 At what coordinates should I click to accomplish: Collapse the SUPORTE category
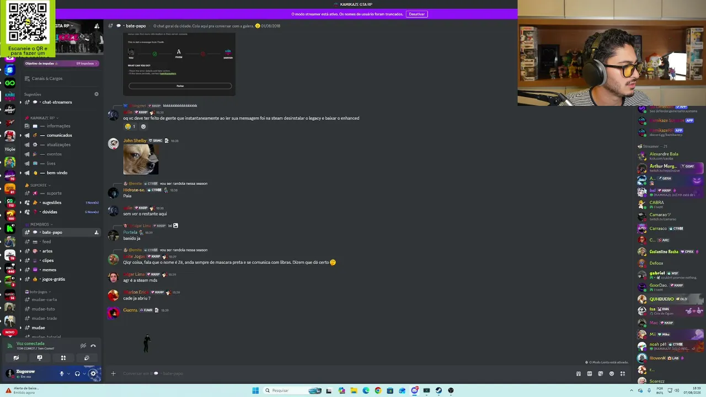click(38, 185)
